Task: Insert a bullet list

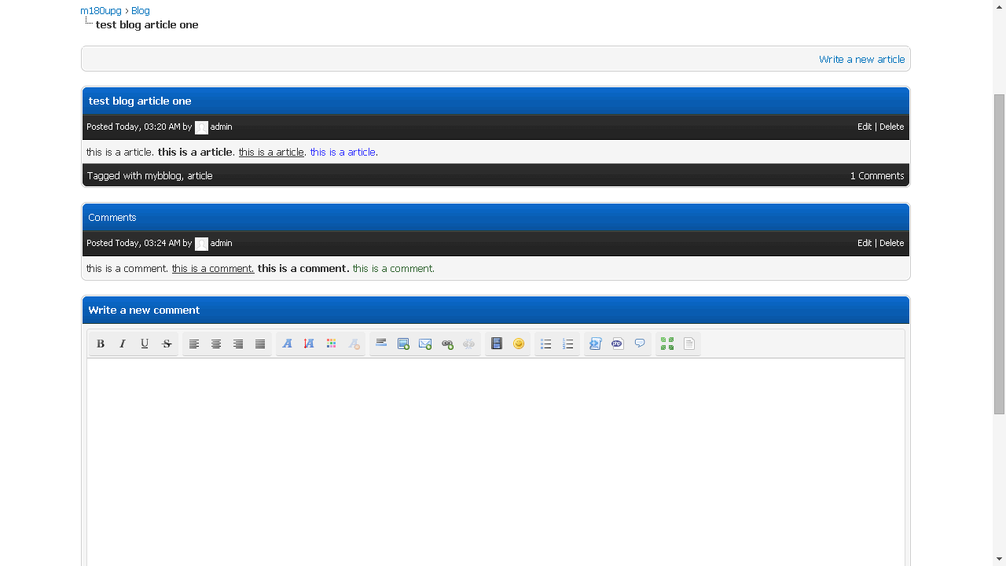Action: coord(546,344)
